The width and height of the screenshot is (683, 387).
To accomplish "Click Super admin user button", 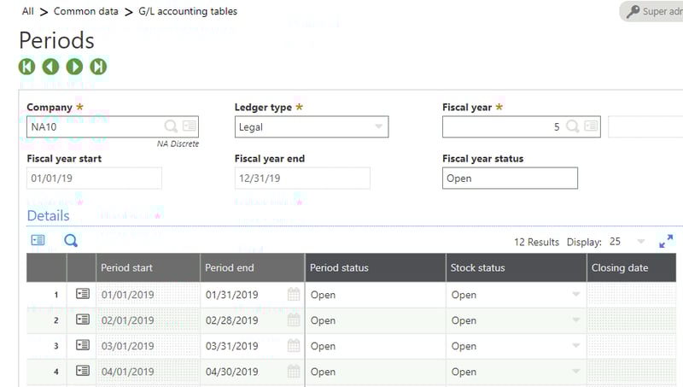I will coord(653,12).
